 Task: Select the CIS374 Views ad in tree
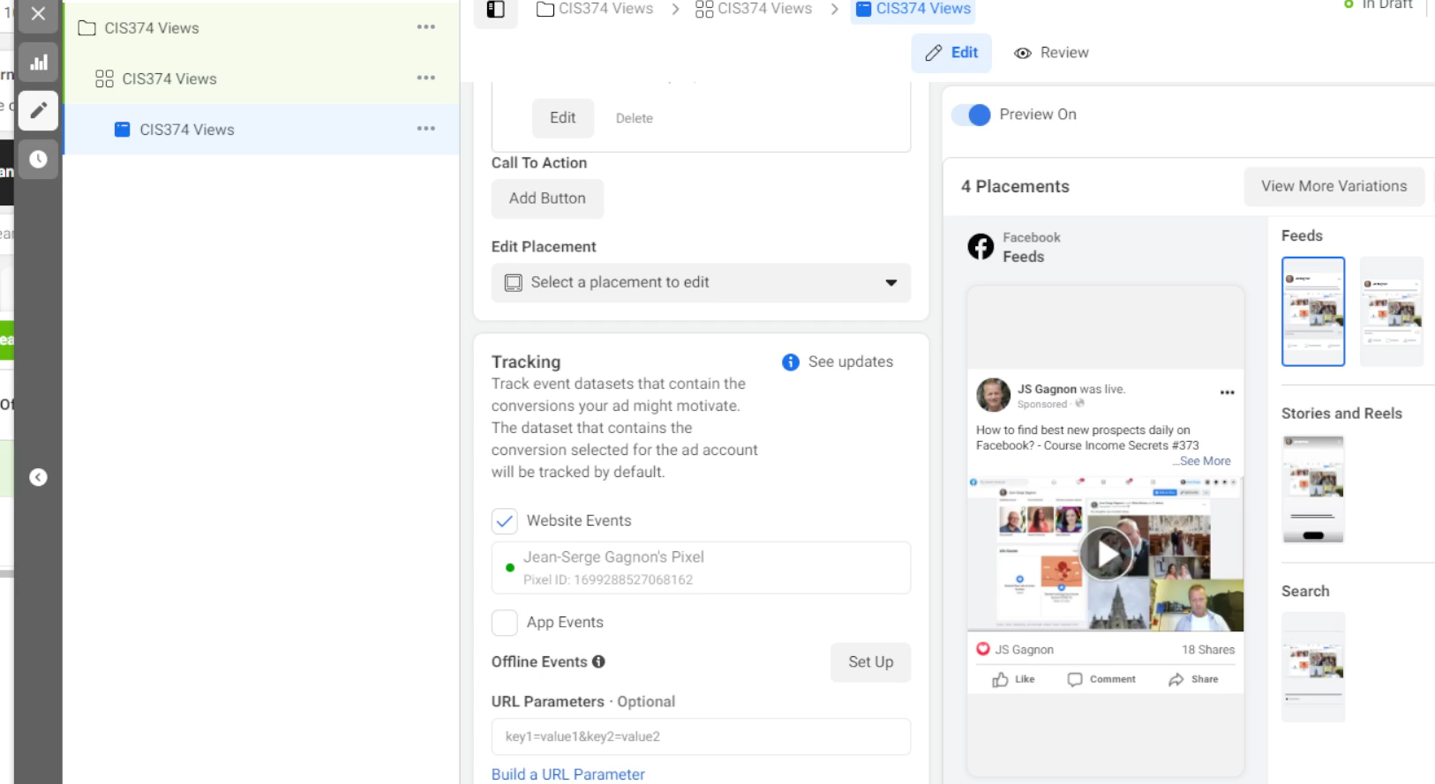pos(187,130)
